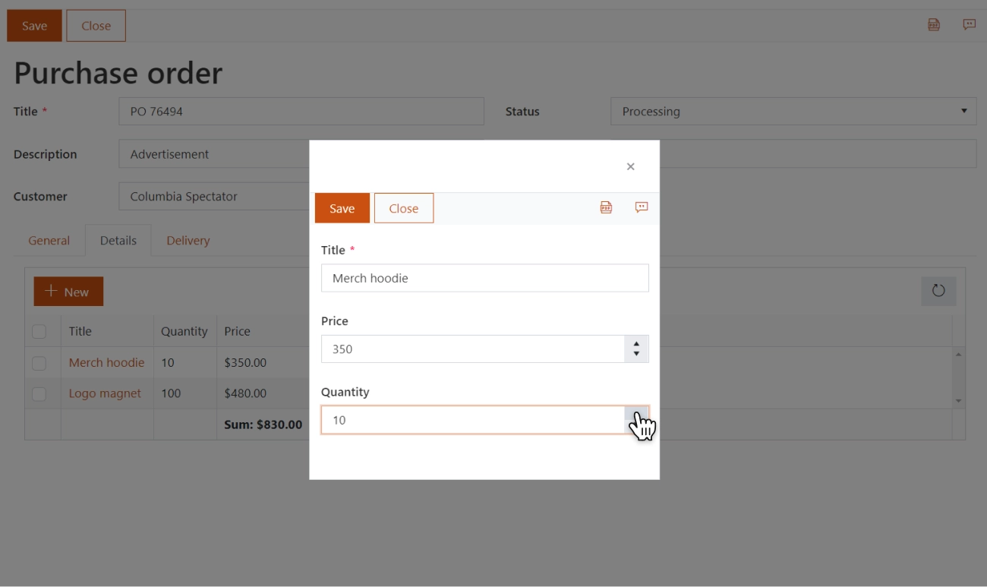The width and height of the screenshot is (987, 587).
Task: Open the comments icon in dialog toolbar
Action: pyautogui.click(x=642, y=207)
